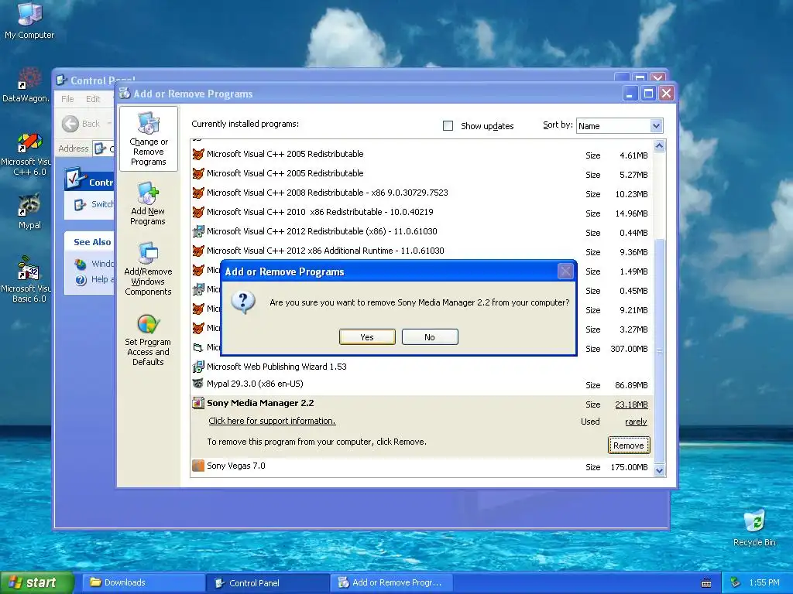793x594 pixels.
Task: Click the Start button
Action: [x=36, y=582]
